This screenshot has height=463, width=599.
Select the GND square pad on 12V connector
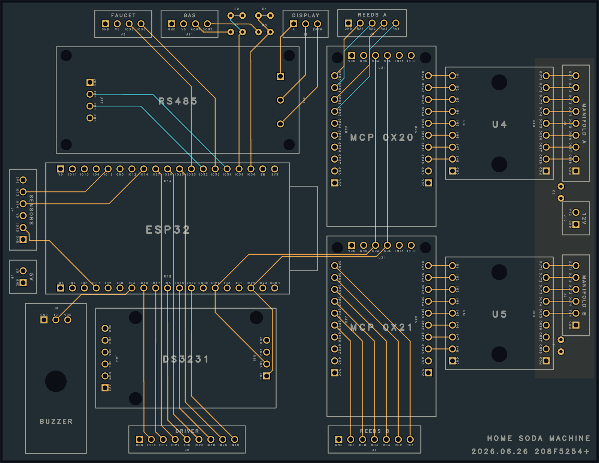coord(576,224)
